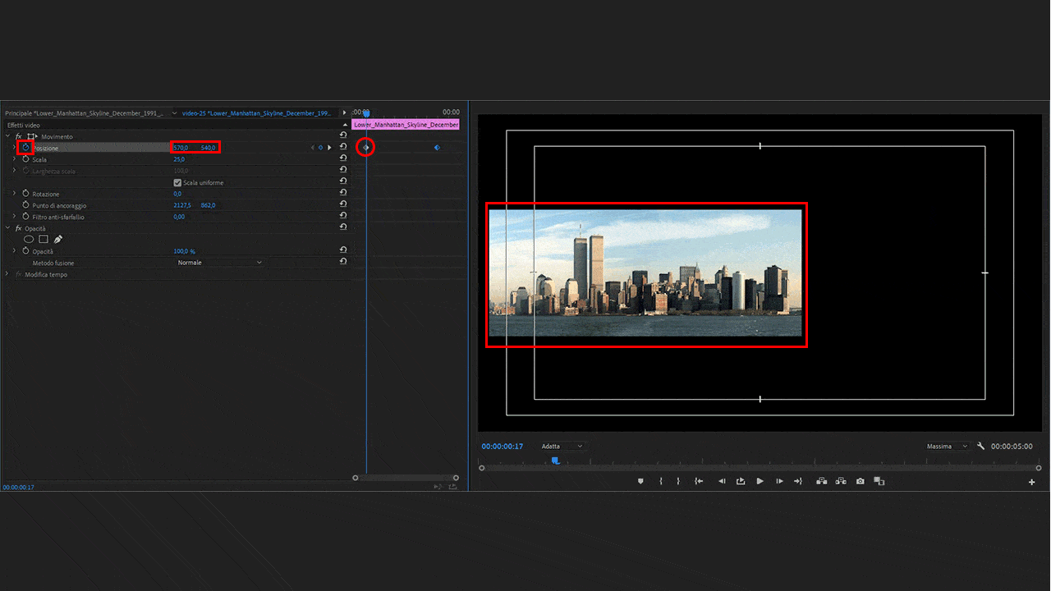Select the rectangle mask tool under Opacità
This screenshot has width=1051, height=591.
pyautogui.click(x=44, y=240)
